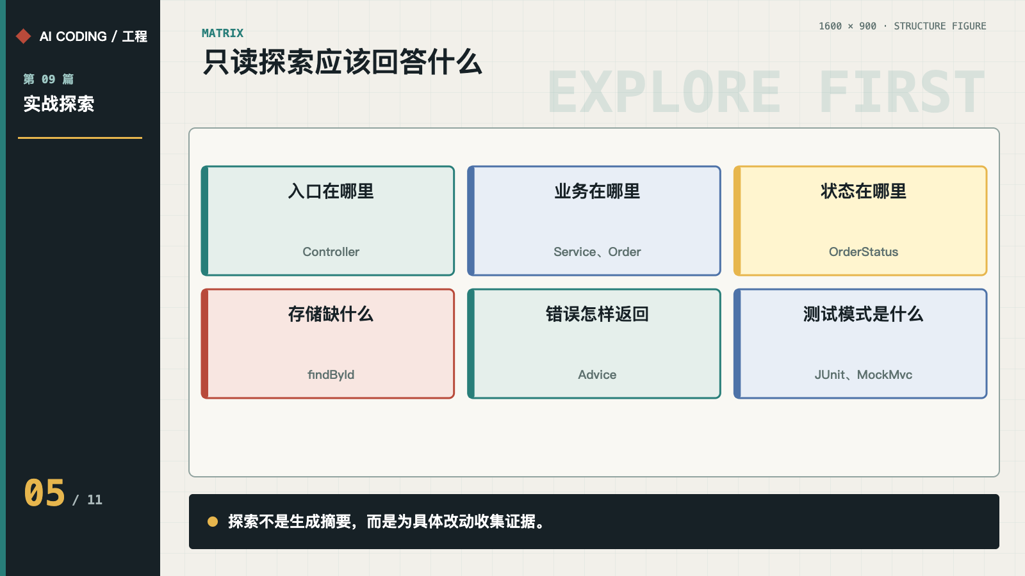Click the red diamond logo icon

(x=24, y=36)
